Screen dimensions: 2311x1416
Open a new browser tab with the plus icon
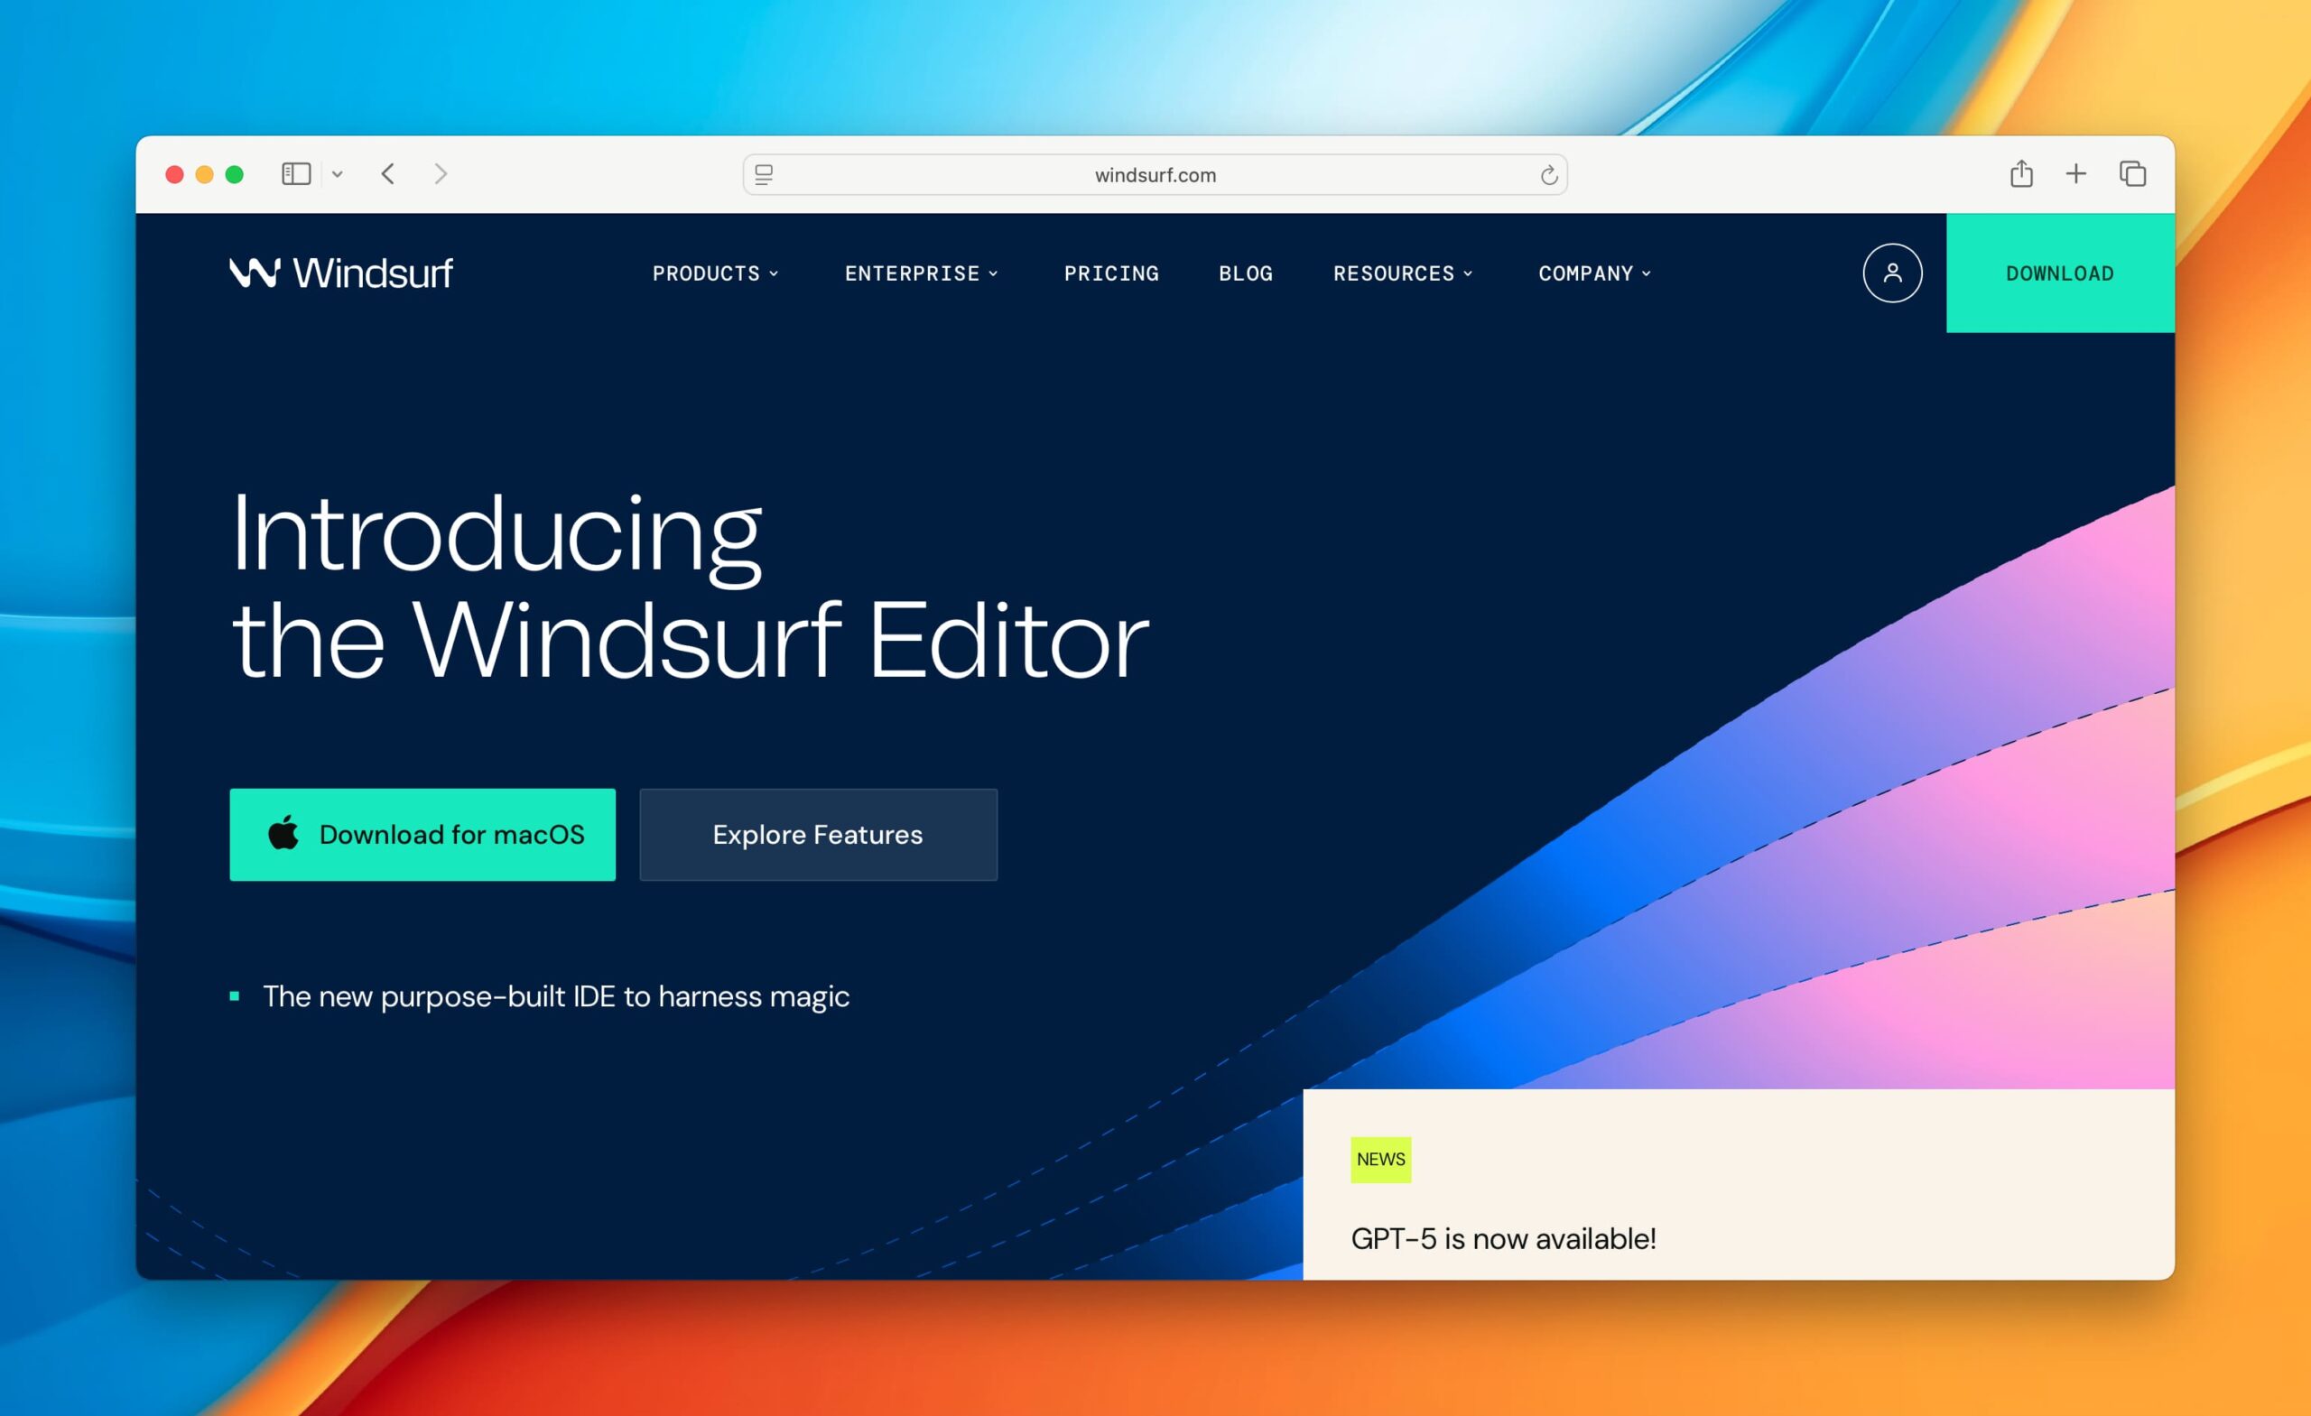tap(2076, 173)
